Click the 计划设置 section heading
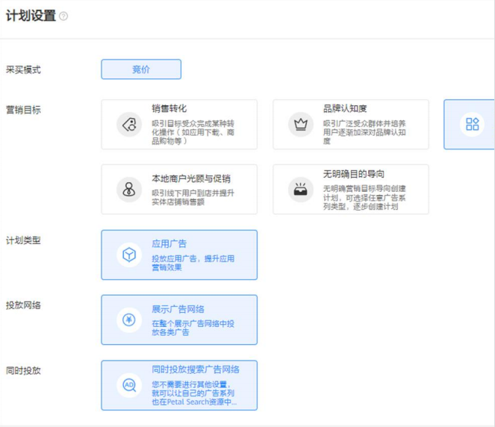The width and height of the screenshot is (495, 427). click(31, 16)
